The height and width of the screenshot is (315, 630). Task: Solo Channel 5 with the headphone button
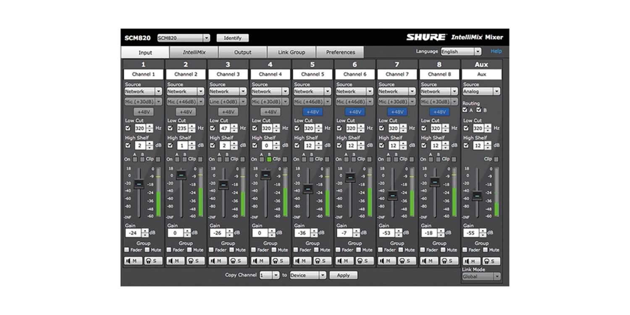[323, 261]
